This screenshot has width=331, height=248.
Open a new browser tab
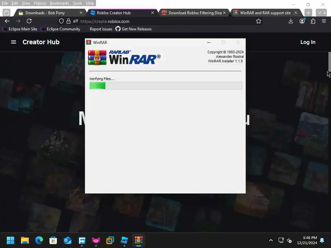[308, 13]
